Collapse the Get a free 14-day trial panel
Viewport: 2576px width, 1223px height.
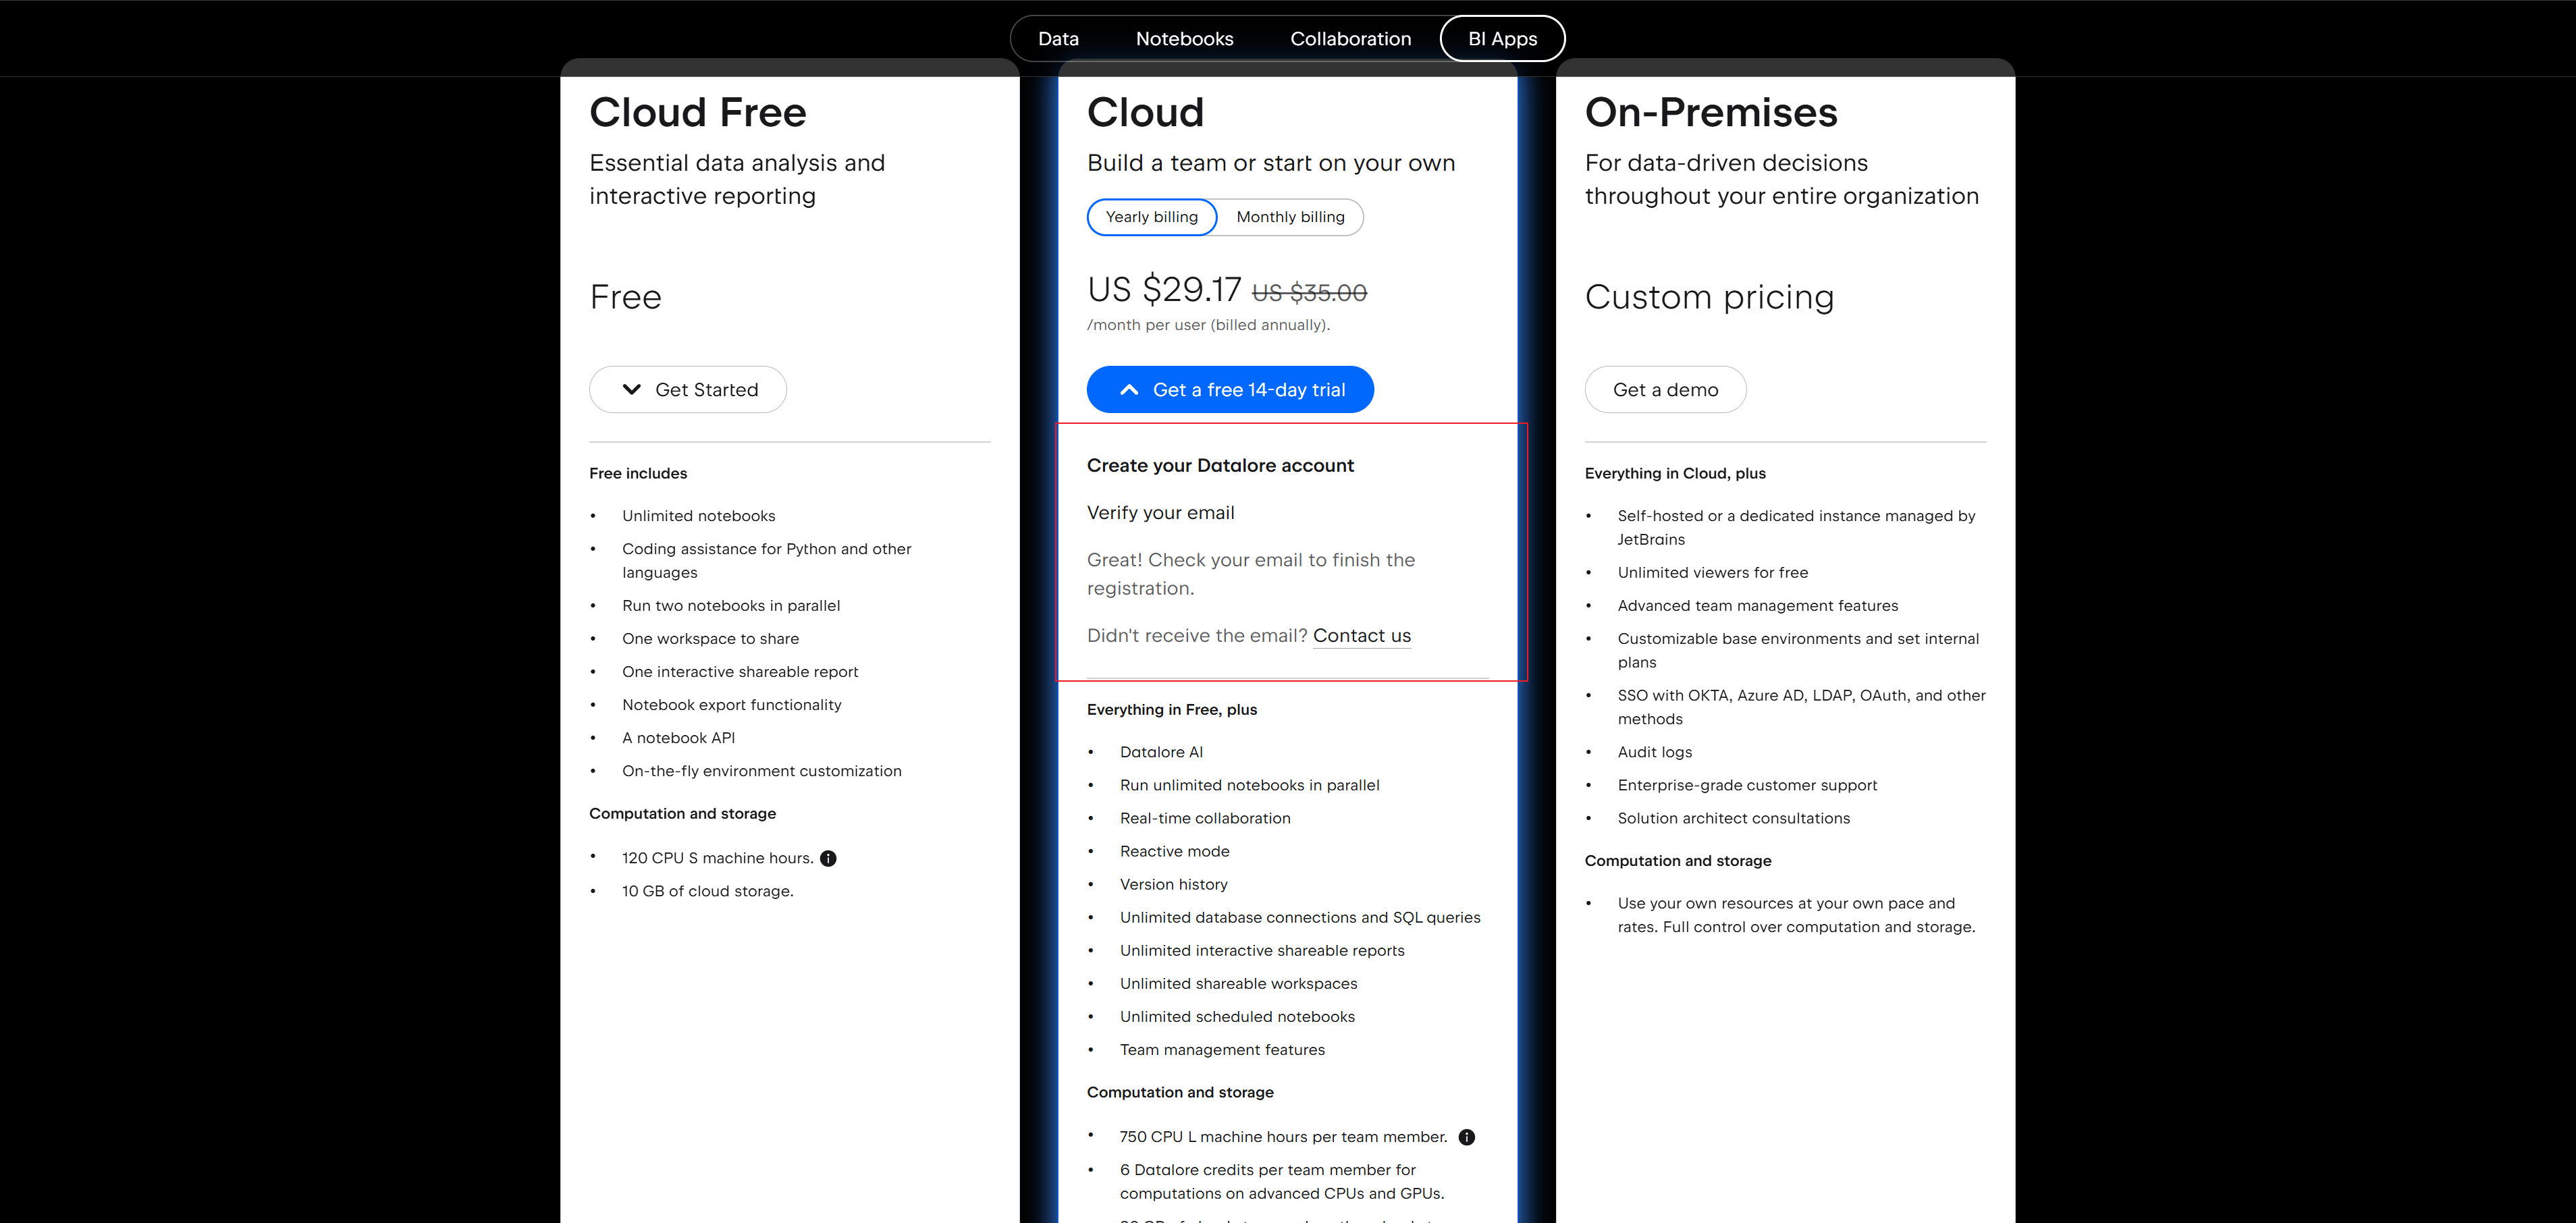pos(1230,390)
